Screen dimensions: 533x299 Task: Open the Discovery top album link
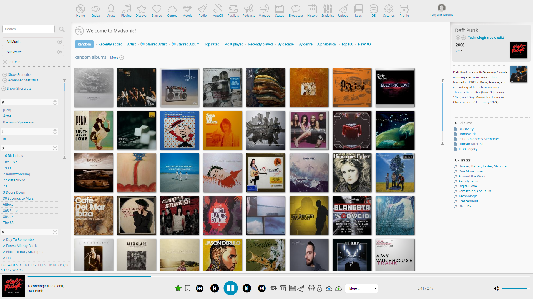(x=466, y=129)
